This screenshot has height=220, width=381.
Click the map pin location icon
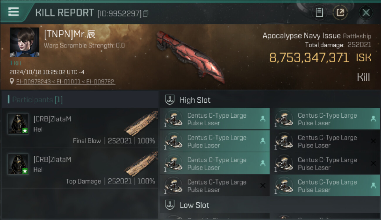click(12, 81)
